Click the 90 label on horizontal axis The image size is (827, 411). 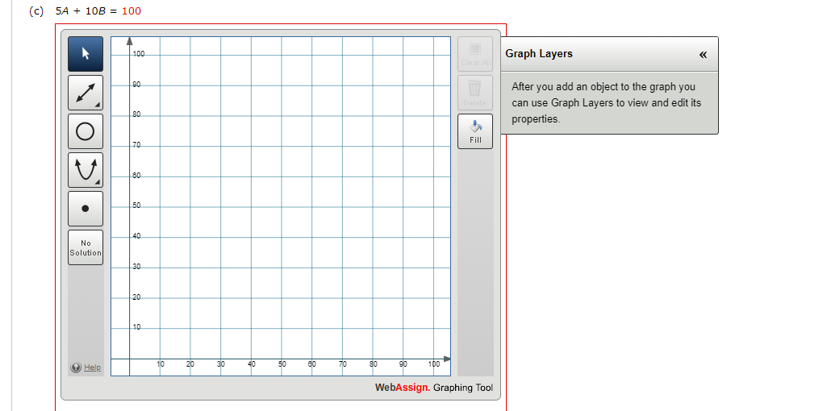point(403,364)
